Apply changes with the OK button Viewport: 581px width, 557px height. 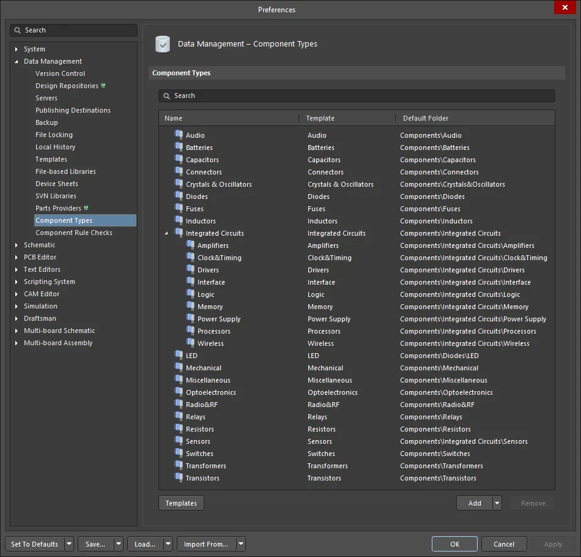454,544
